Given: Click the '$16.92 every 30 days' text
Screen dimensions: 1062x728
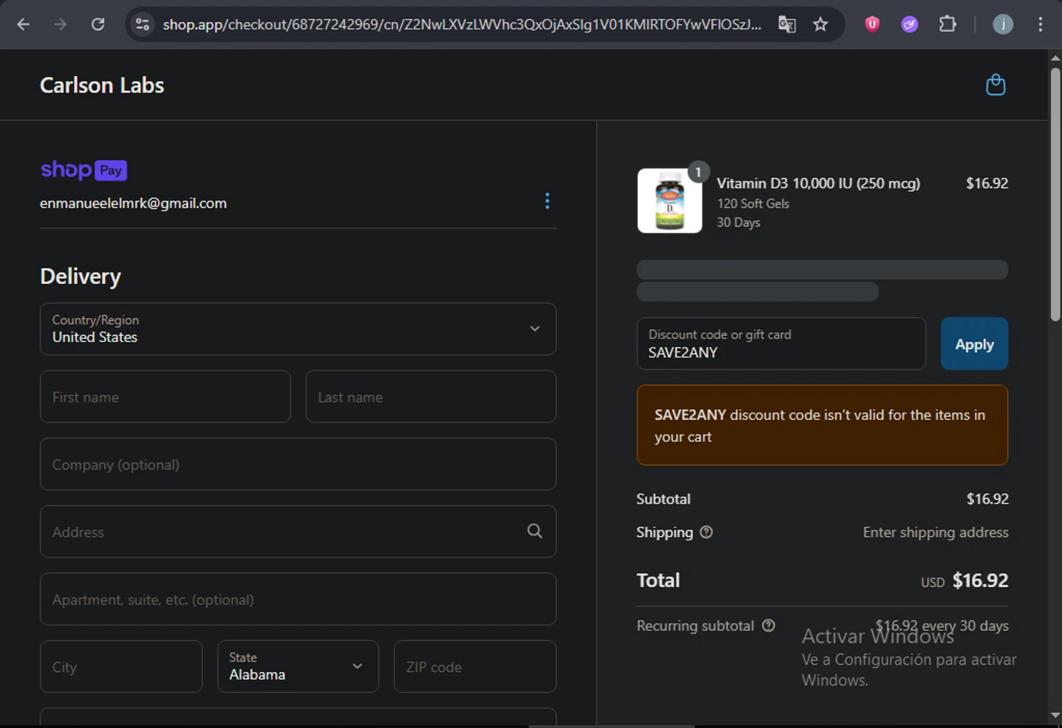Looking at the screenshot, I should 942,625.
